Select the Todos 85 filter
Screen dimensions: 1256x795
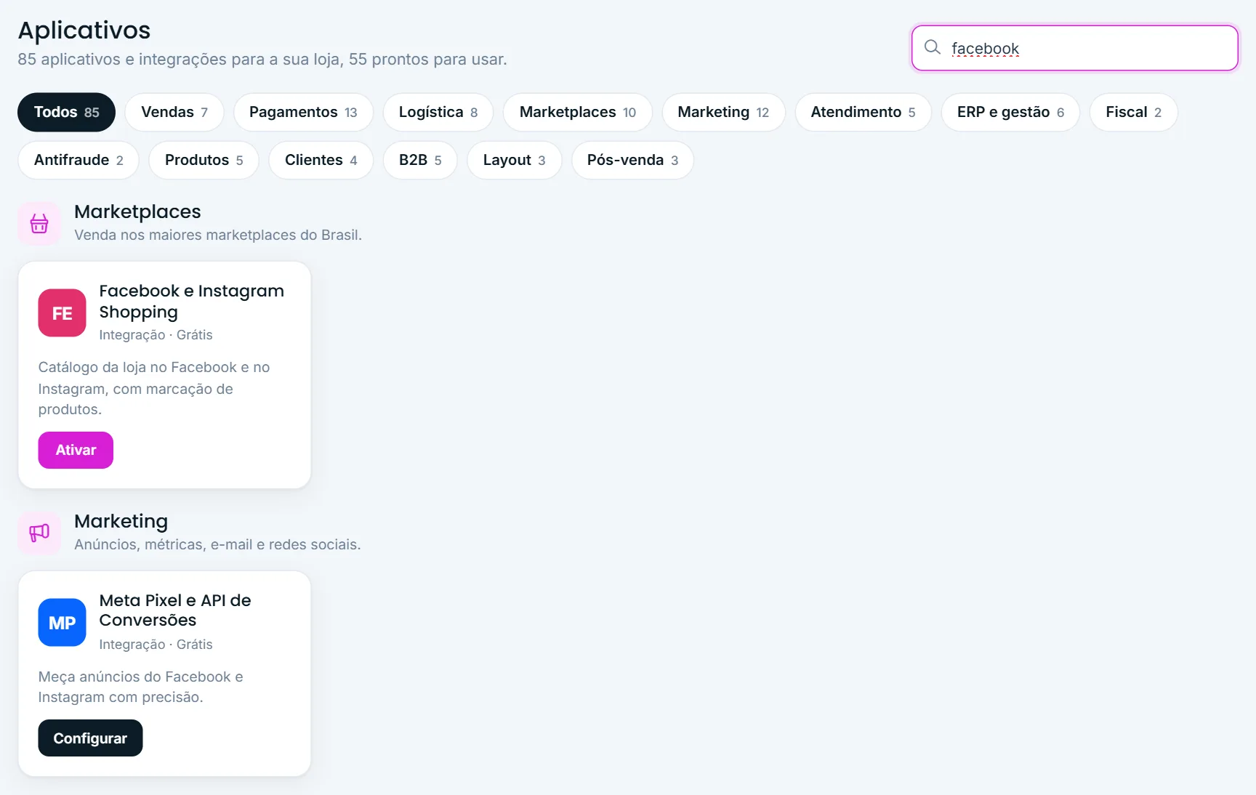click(x=66, y=112)
